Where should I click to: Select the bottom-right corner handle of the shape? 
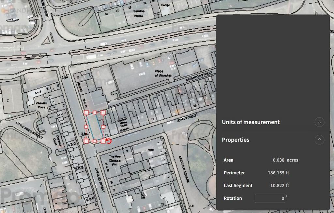[103, 141]
